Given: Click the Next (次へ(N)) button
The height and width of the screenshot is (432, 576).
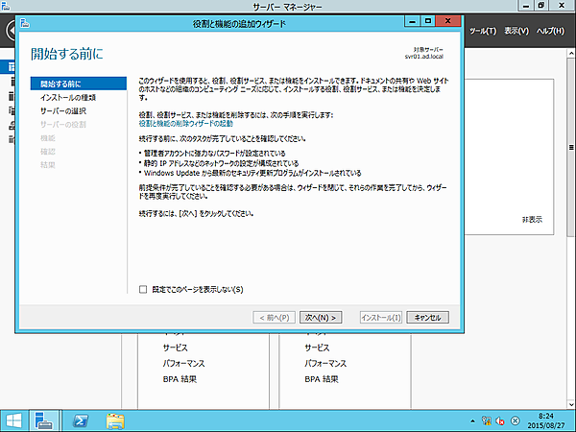Looking at the screenshot, I should [x=321, y=318].
